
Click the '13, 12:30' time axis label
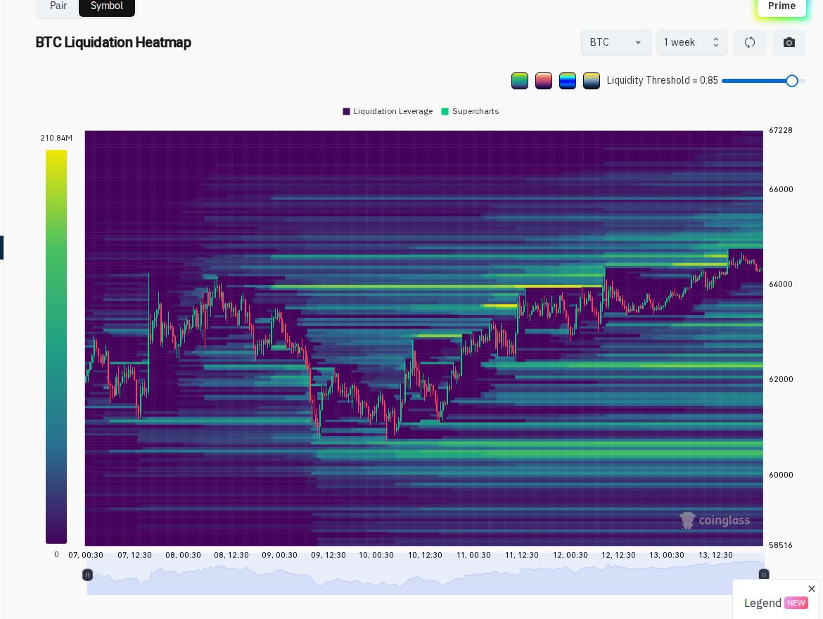coord(715,555)
